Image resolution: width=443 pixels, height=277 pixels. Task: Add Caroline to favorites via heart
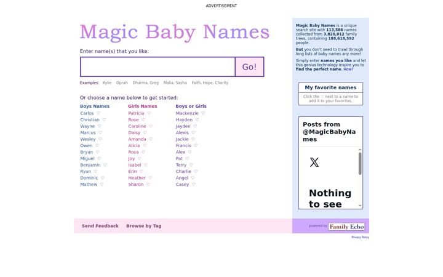(x=151, y=126)
